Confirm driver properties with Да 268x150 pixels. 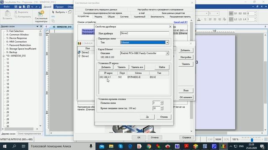pyautogui.click(x=147, y=117)
